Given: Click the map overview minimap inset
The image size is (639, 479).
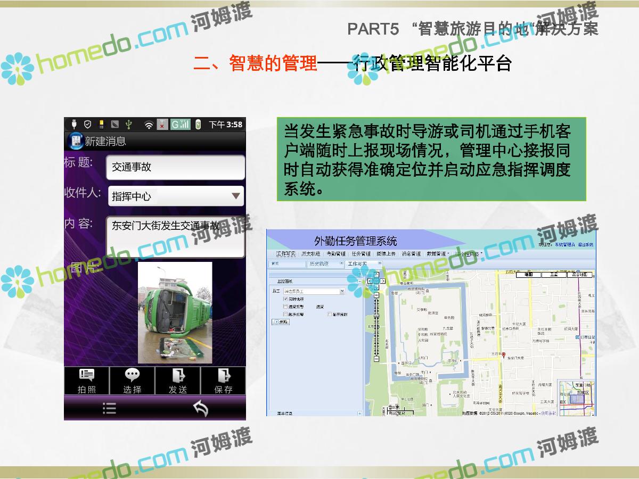Looking at the screenshot, I should 577,398.
